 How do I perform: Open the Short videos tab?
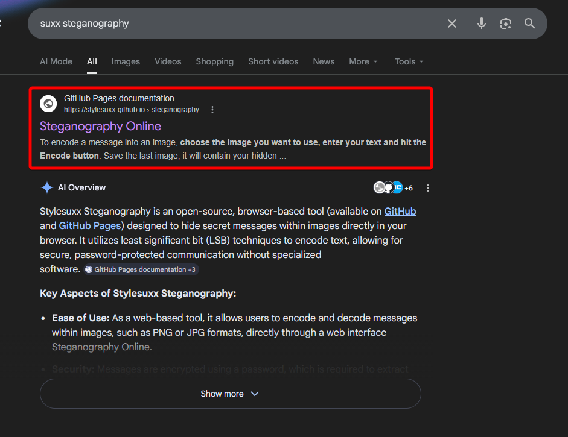pos(273,61)
